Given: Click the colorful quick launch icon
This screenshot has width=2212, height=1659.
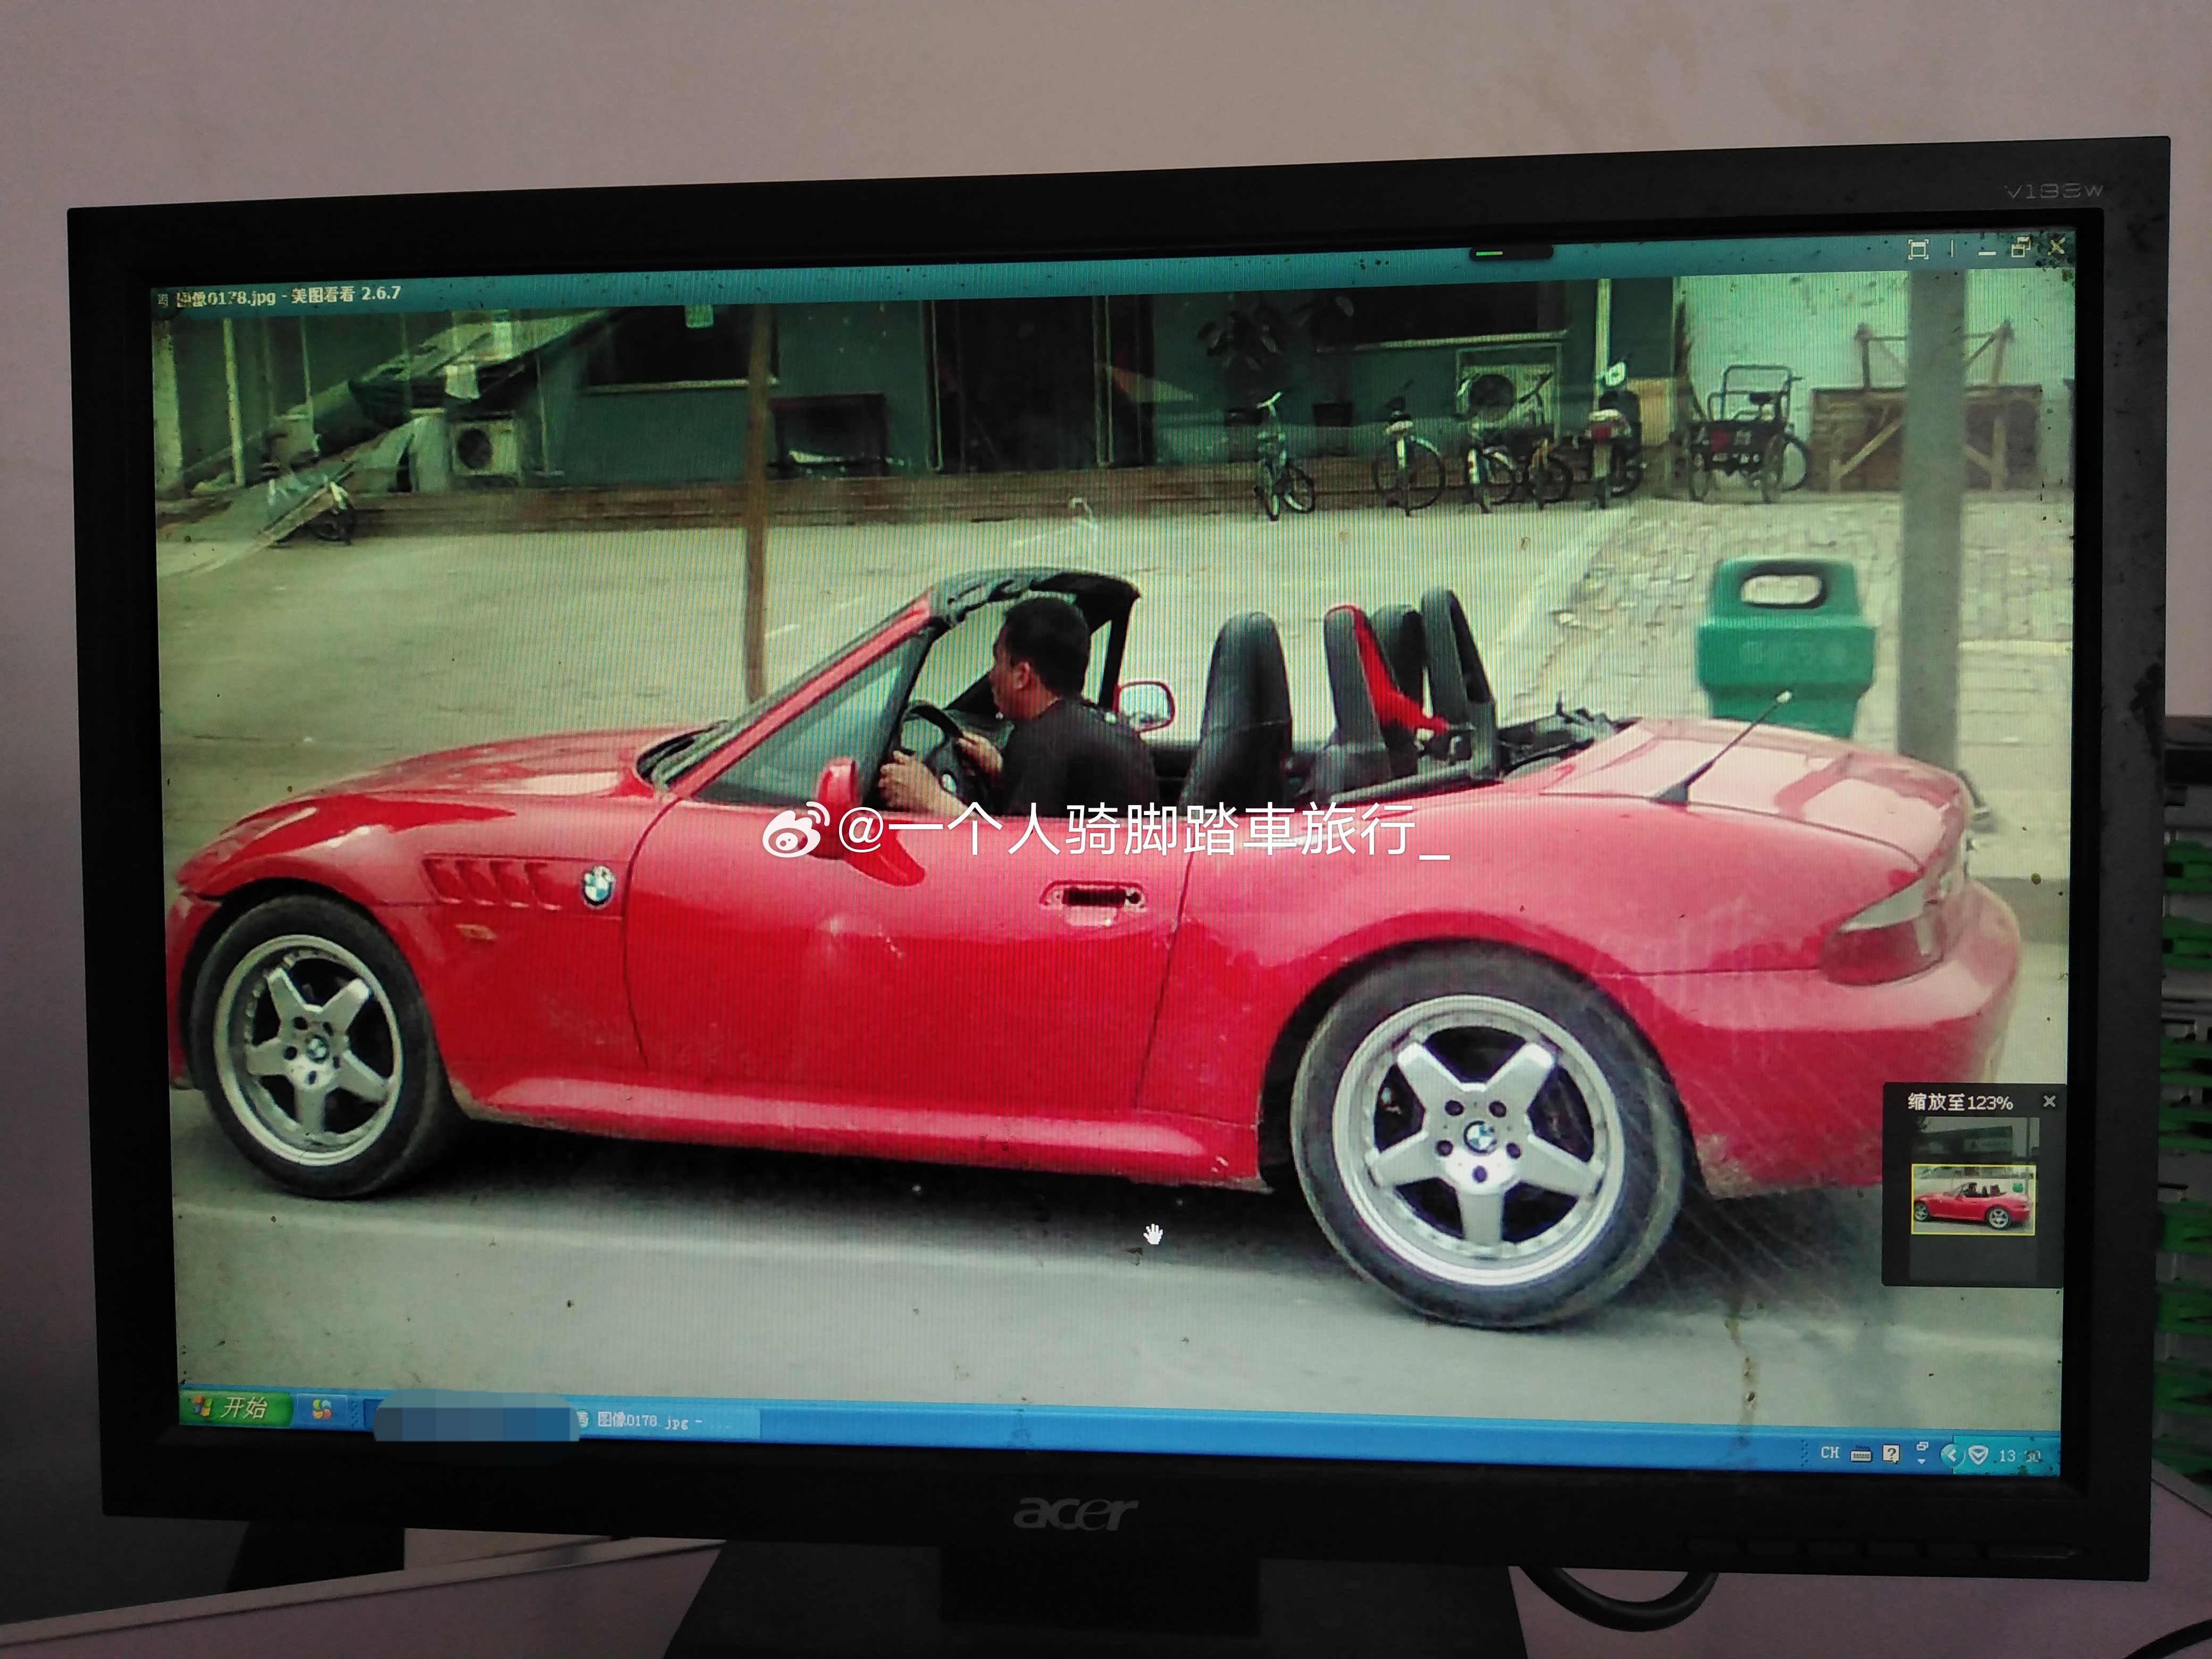Looking at the screenshot, I should [322, 1410].
